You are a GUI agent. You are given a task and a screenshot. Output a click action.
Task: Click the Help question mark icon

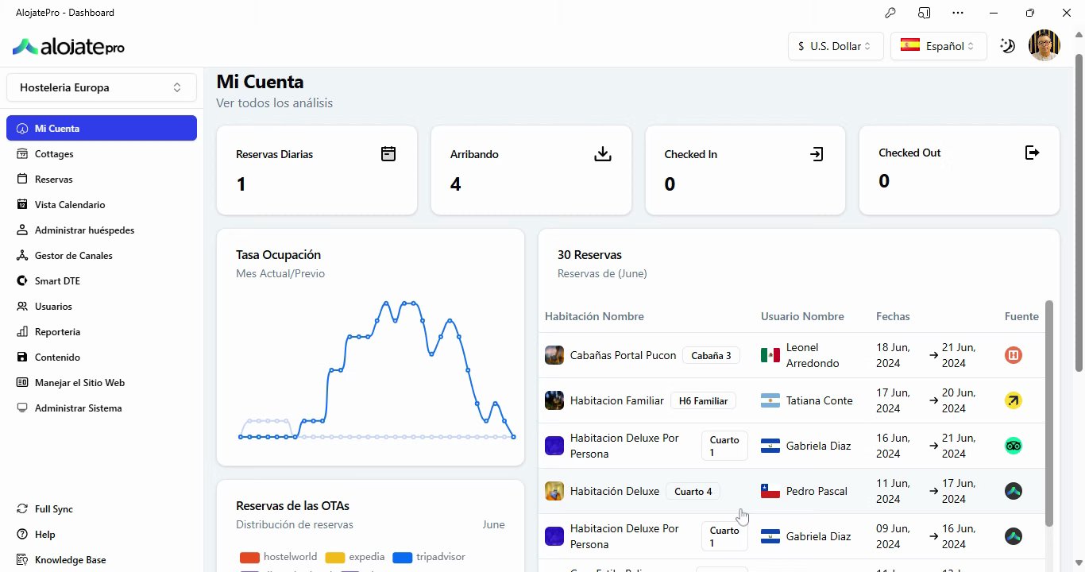click(x=22, y=535)
